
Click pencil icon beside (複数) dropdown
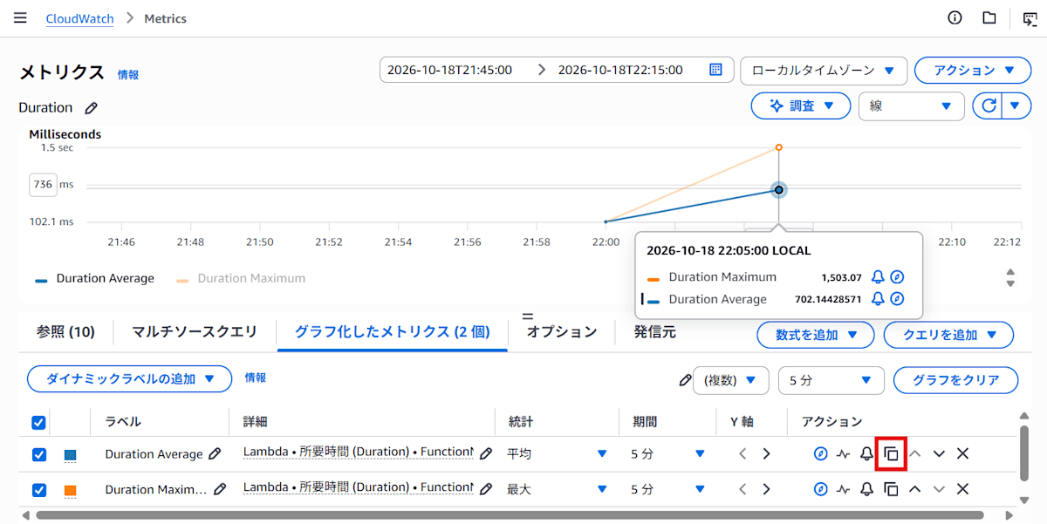(x=685, y=380)
